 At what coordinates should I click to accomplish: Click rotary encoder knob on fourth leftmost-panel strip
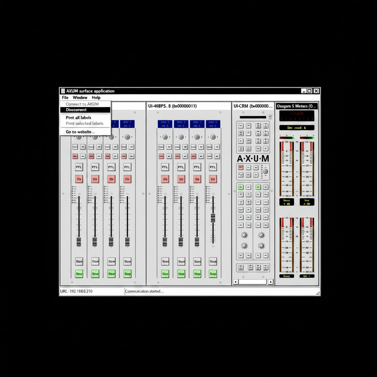point(127,137)
